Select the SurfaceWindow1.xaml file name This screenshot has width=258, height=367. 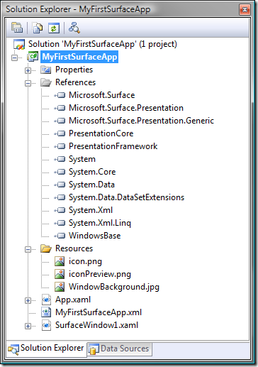pos(96,325)
